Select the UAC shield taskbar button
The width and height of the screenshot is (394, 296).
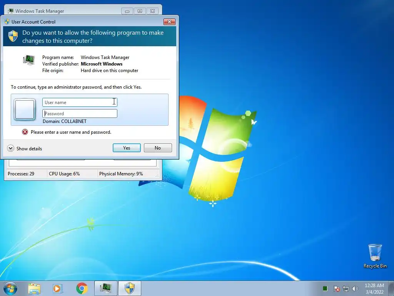pyautogui.click(x=130, y=288)
